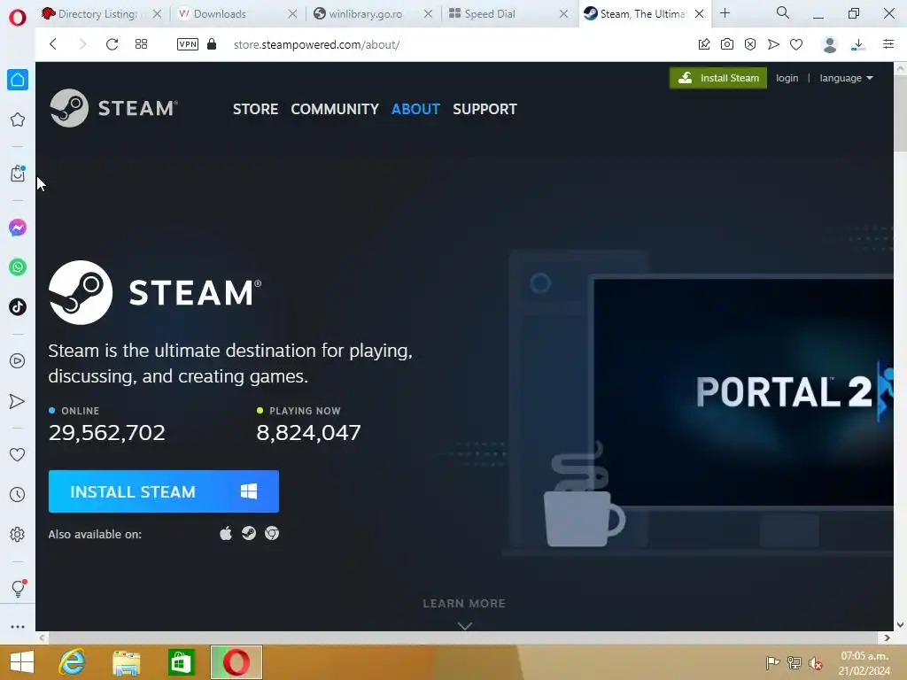Open Settings gear in Opera sidebar
Viewport: 907px width, 680px height.
pyautogui.click(x=18, y=534)
